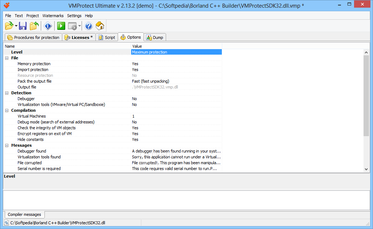This screenshot has width=373, height=229.
Task: Open the Compiler messages tab
Action: tap(24, 214)
